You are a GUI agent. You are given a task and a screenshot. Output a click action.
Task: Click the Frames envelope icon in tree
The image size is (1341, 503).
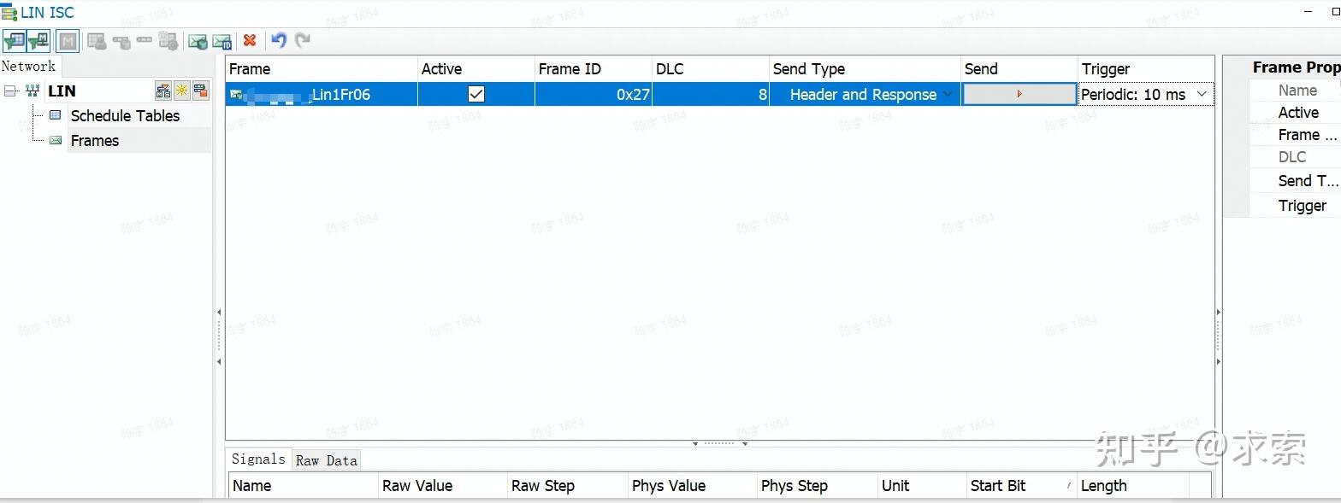click(56, 140)
